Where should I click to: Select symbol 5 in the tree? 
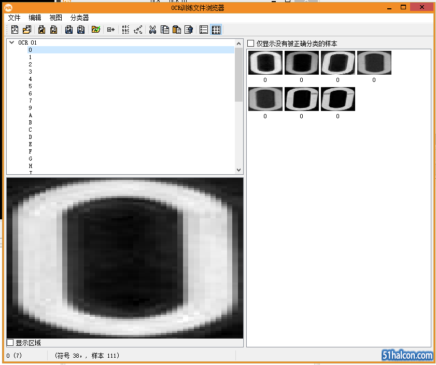[x=30, y=86]
